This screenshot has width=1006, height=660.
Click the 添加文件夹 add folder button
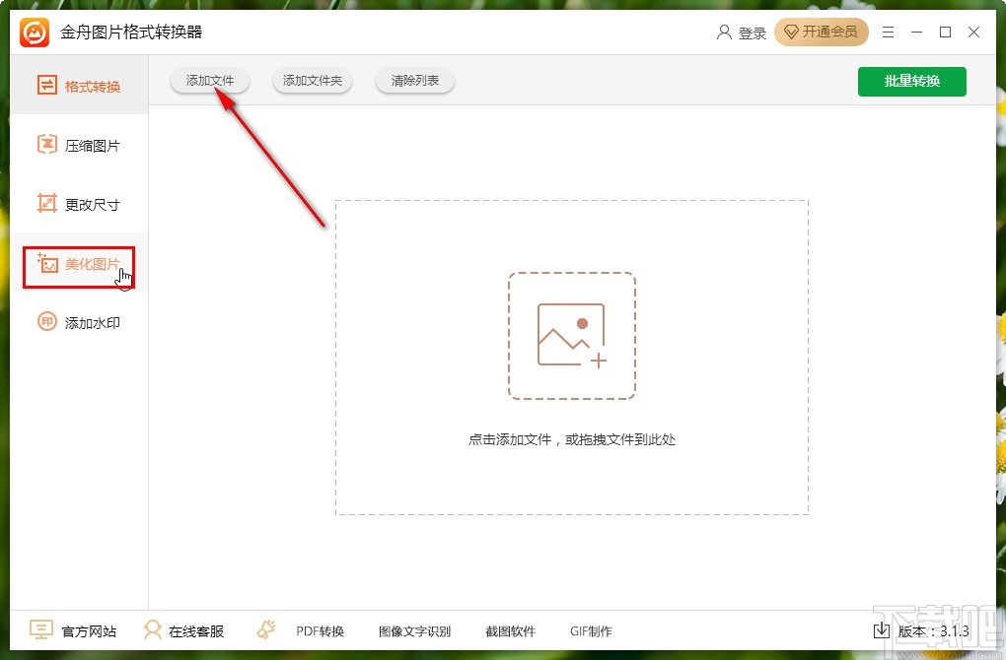coord(312,82)
